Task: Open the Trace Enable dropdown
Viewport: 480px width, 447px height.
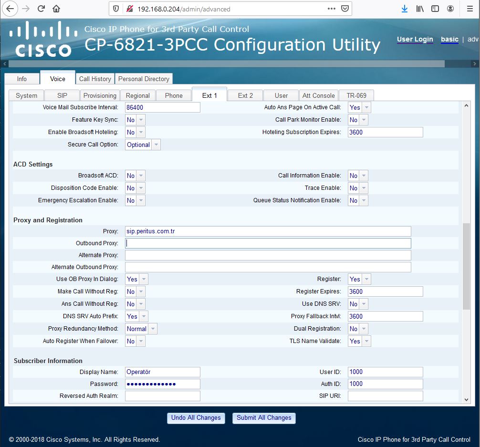Action: [x=358, y=188]
